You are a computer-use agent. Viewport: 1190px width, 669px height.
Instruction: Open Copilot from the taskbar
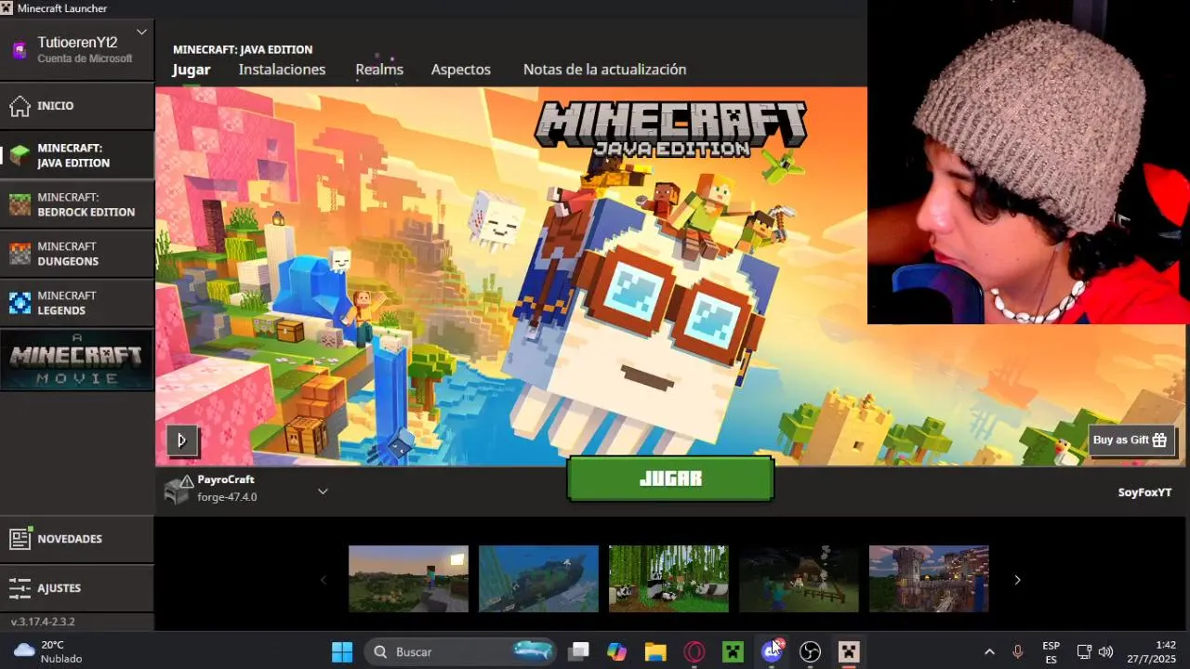click(x=617, y=651)
